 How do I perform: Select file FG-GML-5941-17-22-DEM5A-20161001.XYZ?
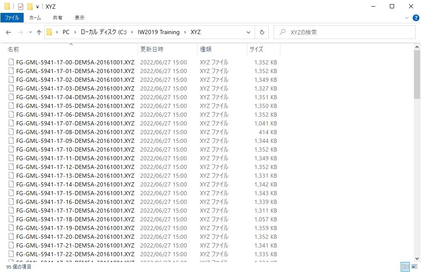[75, 254]
